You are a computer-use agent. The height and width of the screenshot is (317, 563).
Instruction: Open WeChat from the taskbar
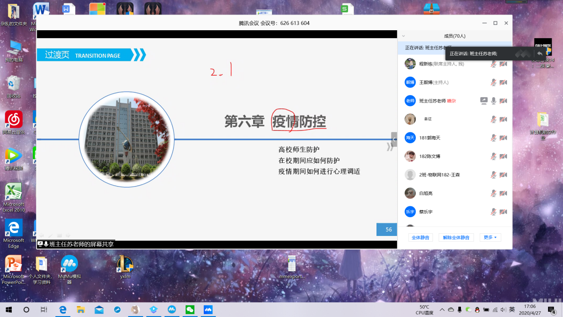click(x=190, y=310)
